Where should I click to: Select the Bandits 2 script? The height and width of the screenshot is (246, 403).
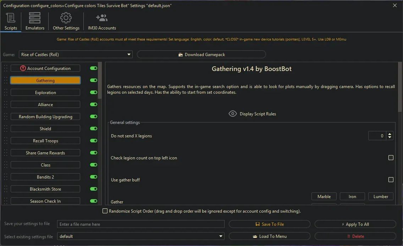[45, 177]
